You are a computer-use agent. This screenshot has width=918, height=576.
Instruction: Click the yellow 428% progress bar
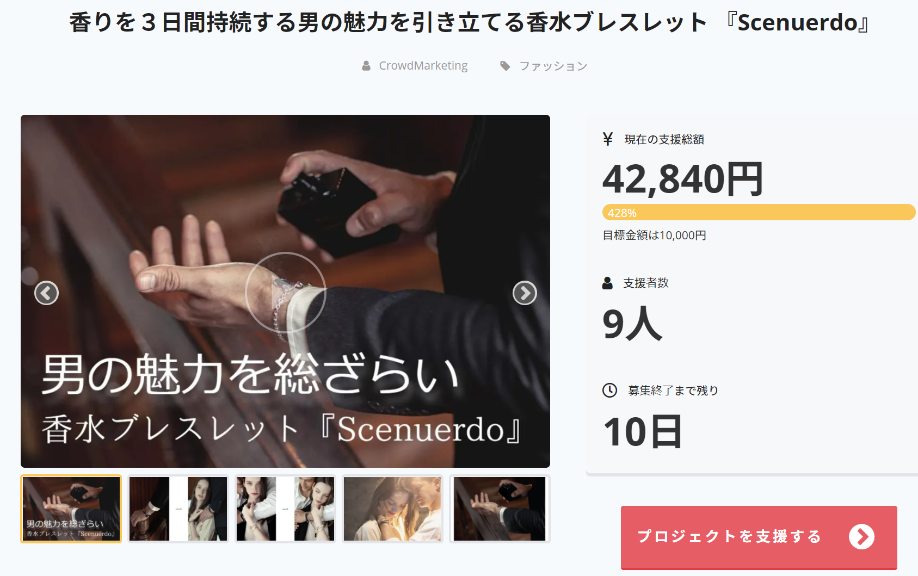[x=759, y=212]
